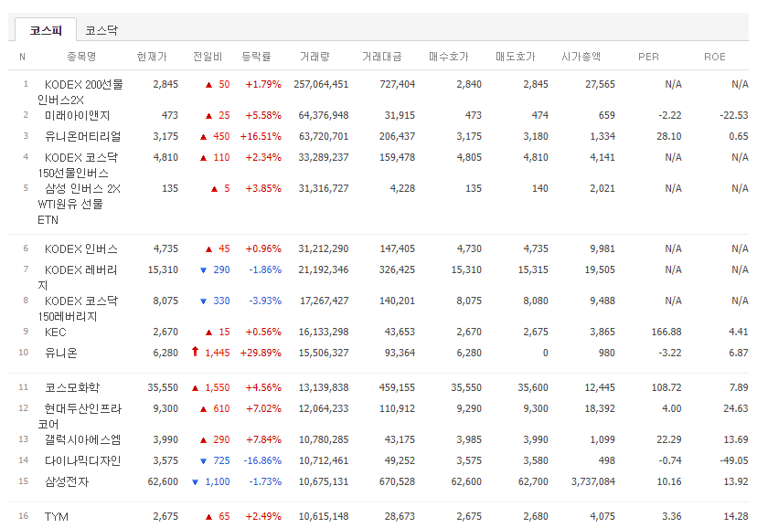The height and width of the screenshot is (528, 757).
Task: Open TYM stock page
Action: point(57,516)
